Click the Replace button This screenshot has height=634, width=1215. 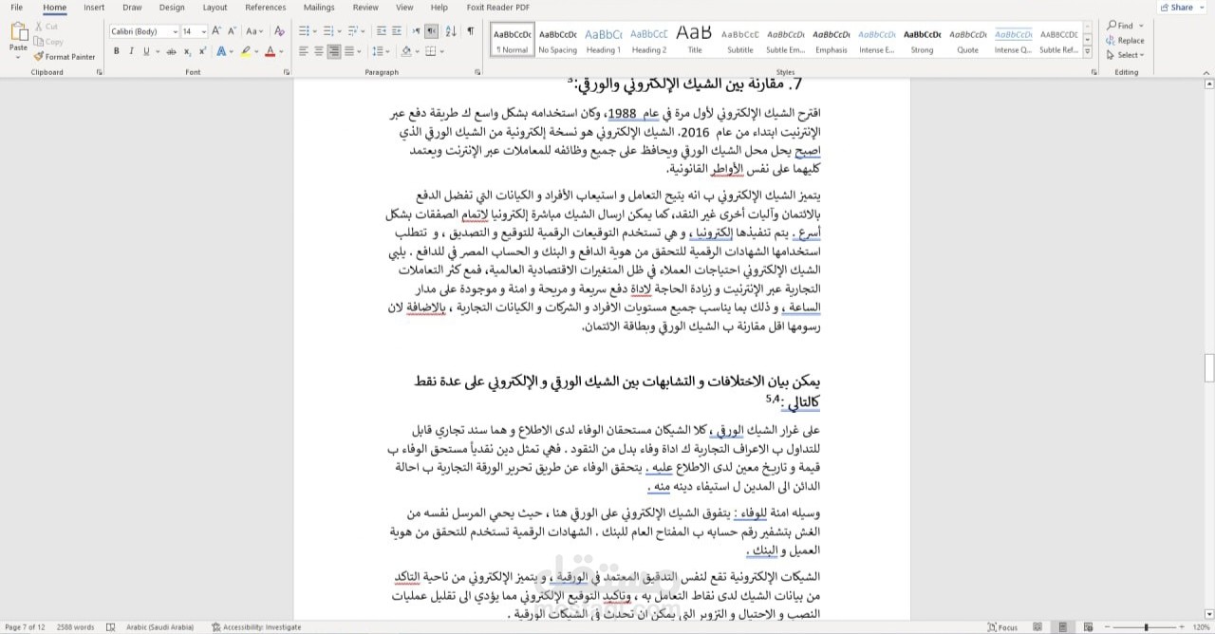click(x=1125, y=41)
